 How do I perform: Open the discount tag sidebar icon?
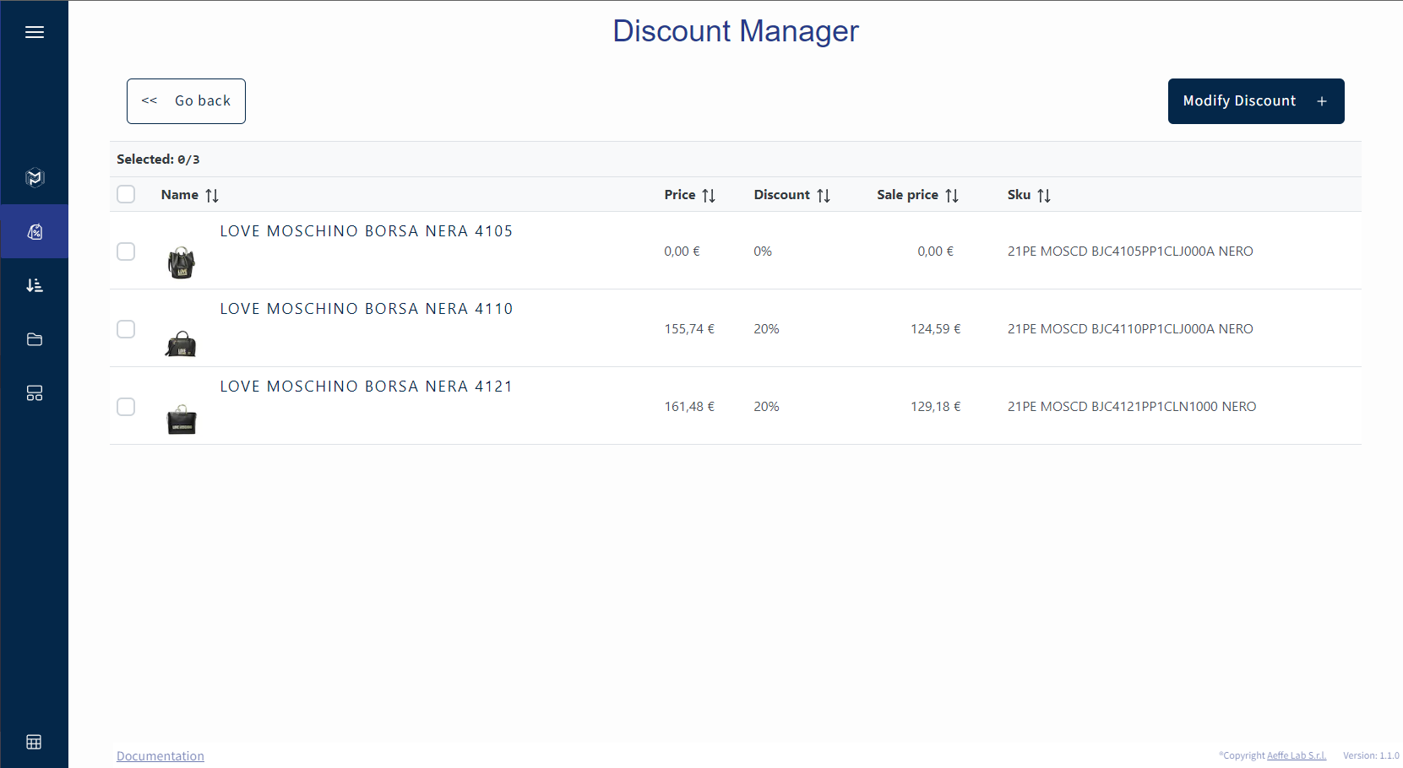(35, 231)
